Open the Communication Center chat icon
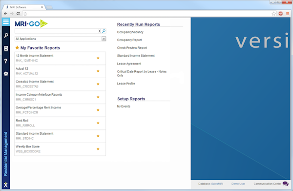Image resolution: width=293 pixels, height=191 pixels. (x=286, y=184)
